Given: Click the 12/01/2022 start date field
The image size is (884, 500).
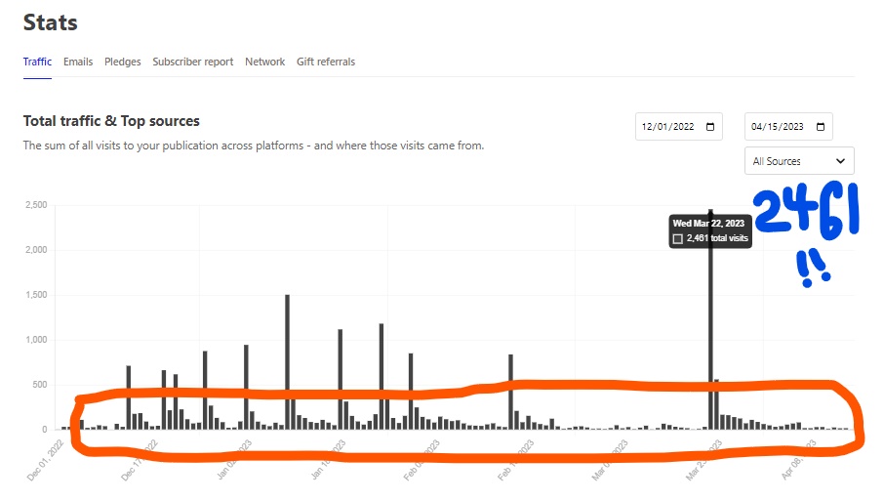Looking at the screenshot, I should [679, 127].
